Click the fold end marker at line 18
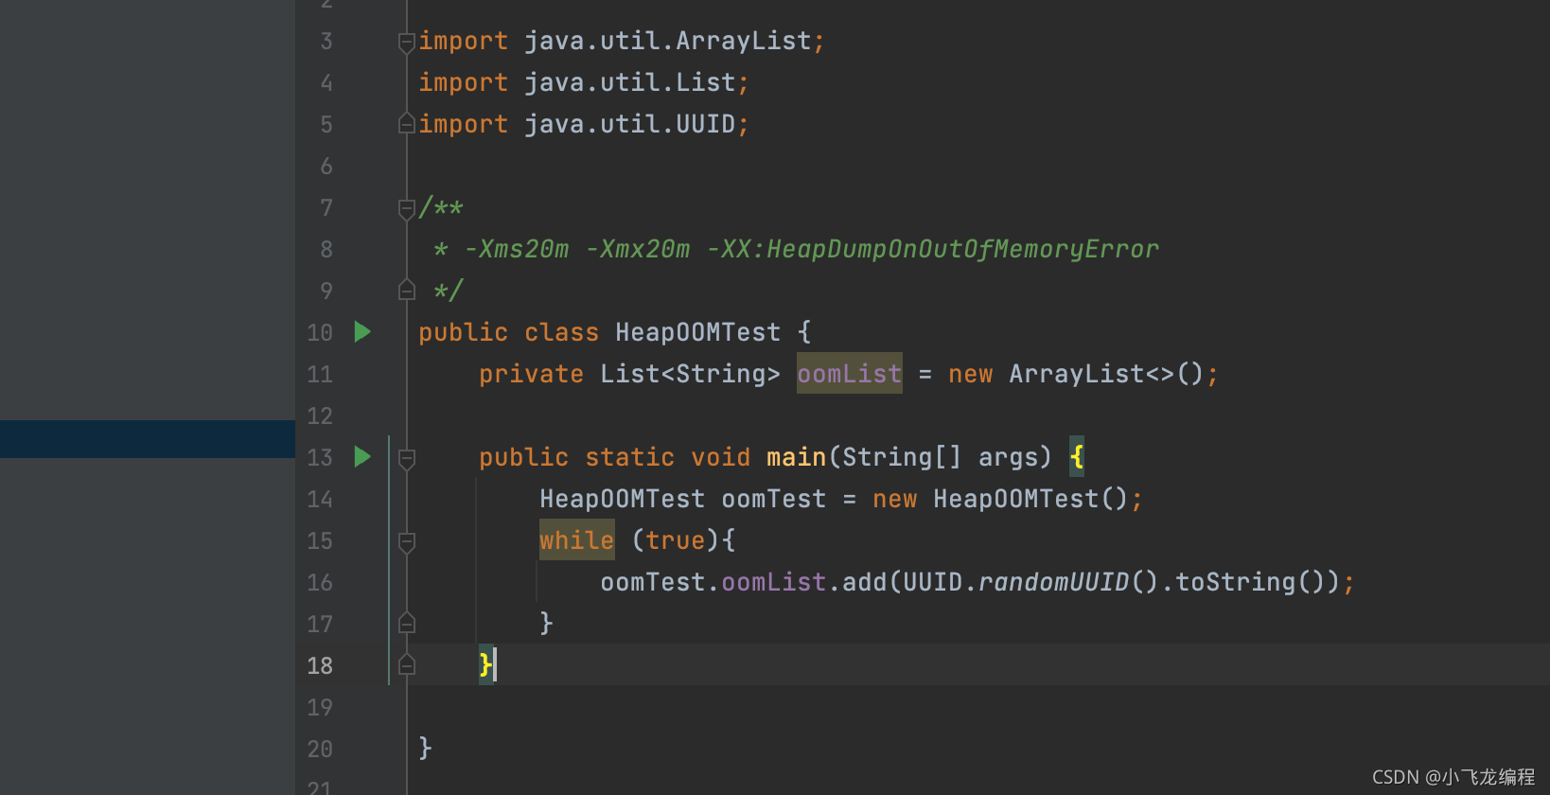The image size is (1550, 795). (407, 665)
